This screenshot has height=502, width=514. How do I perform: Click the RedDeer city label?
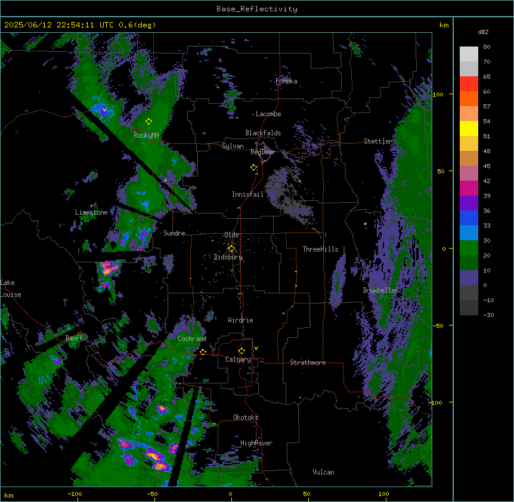262,151
